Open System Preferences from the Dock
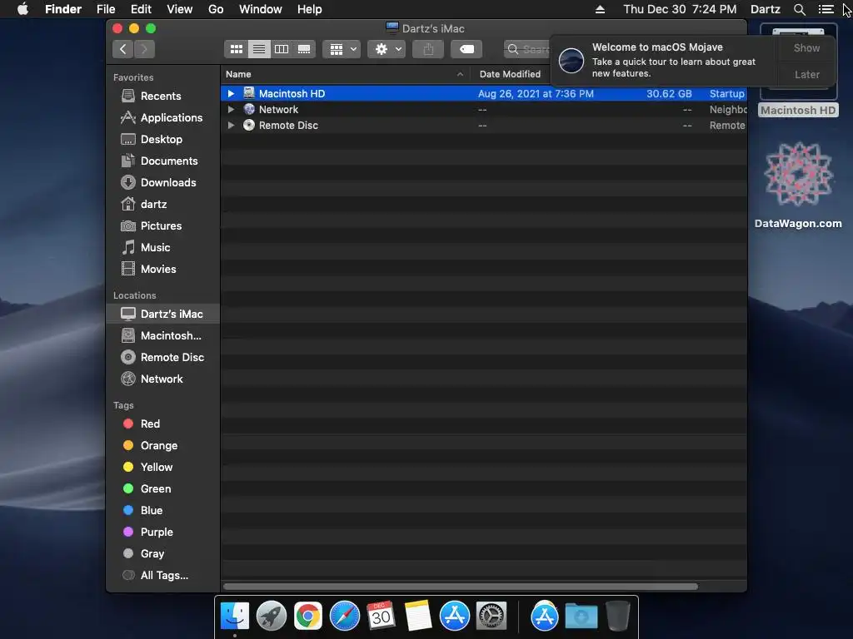 pyautogui.click(x=491, y=617)
